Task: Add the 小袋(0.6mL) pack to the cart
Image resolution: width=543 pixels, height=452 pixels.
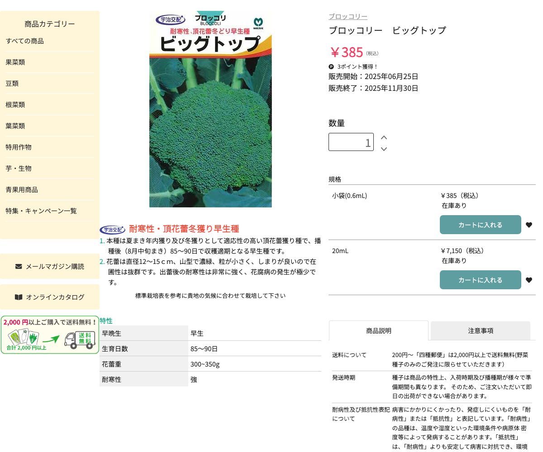Action: point(481,225)
